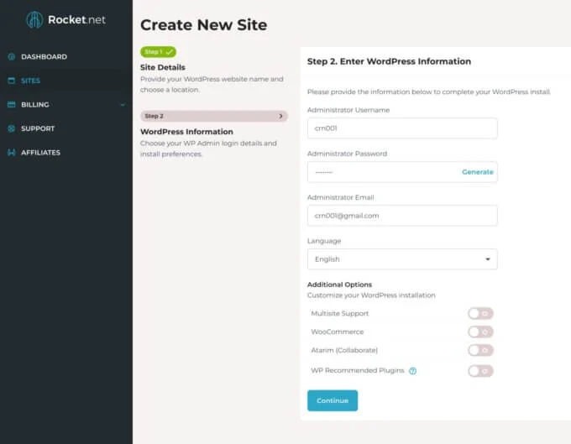
Task: Click the Billing card icon
Action: coord(12,104)
